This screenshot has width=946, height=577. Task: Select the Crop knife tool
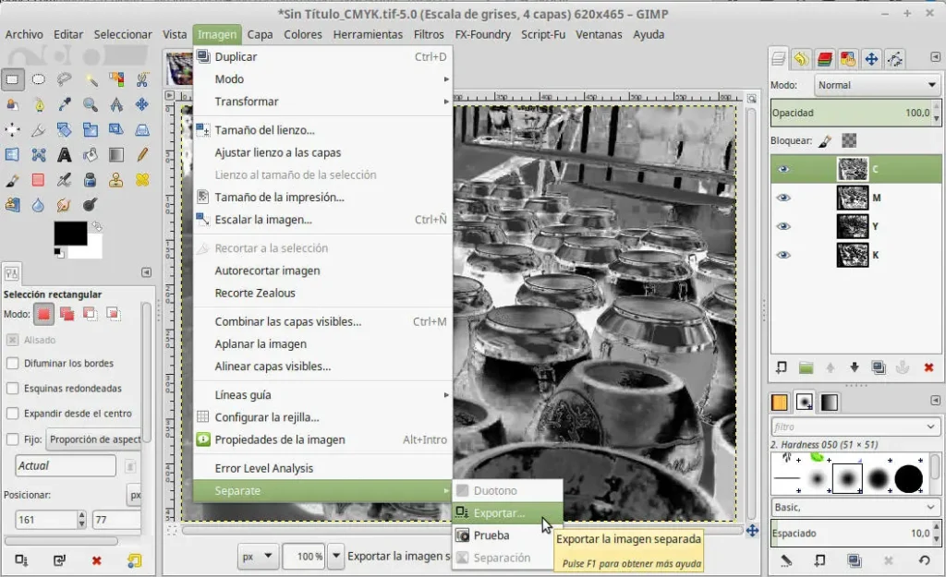pyautogui.click(x=38, y=129)
